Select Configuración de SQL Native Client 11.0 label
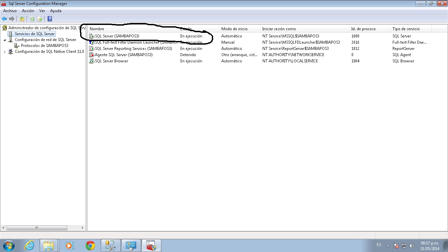Viewport: 448px width, 252px height. [x=49, y=52]
